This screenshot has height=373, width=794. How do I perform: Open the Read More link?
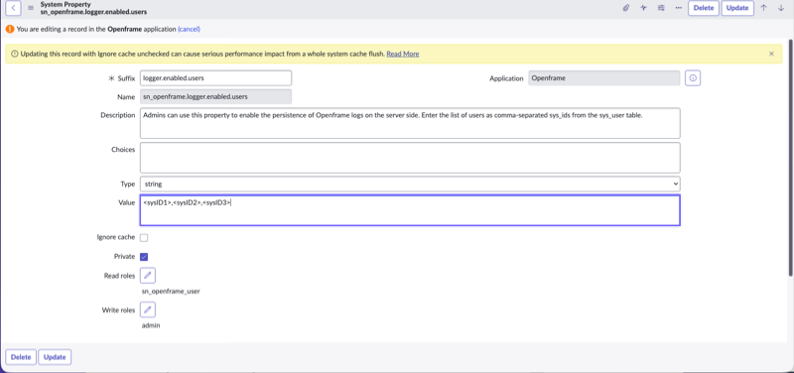(403, 54)
